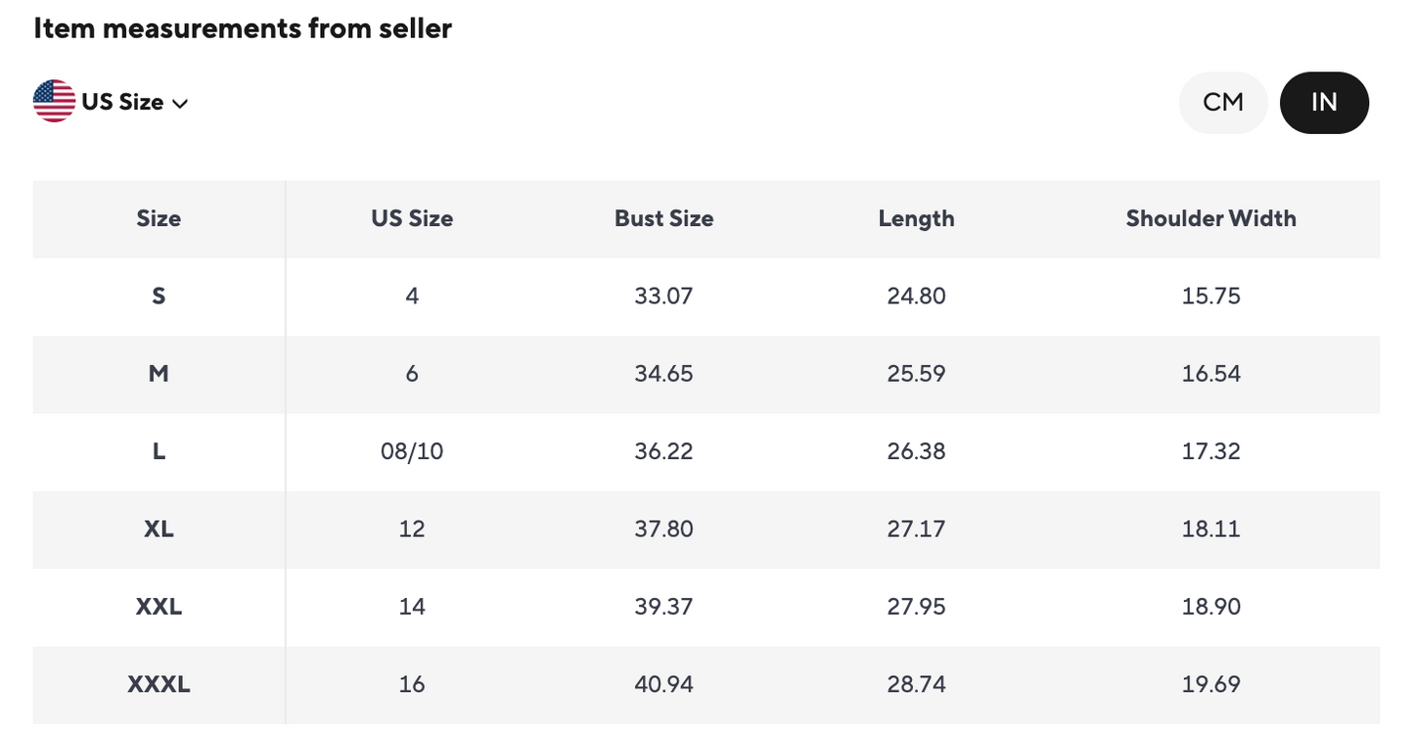Viewport: 1414px width, 732px height.
Task: Expand the US Size dropdown chevron
Action: click(x=180, y=103)
